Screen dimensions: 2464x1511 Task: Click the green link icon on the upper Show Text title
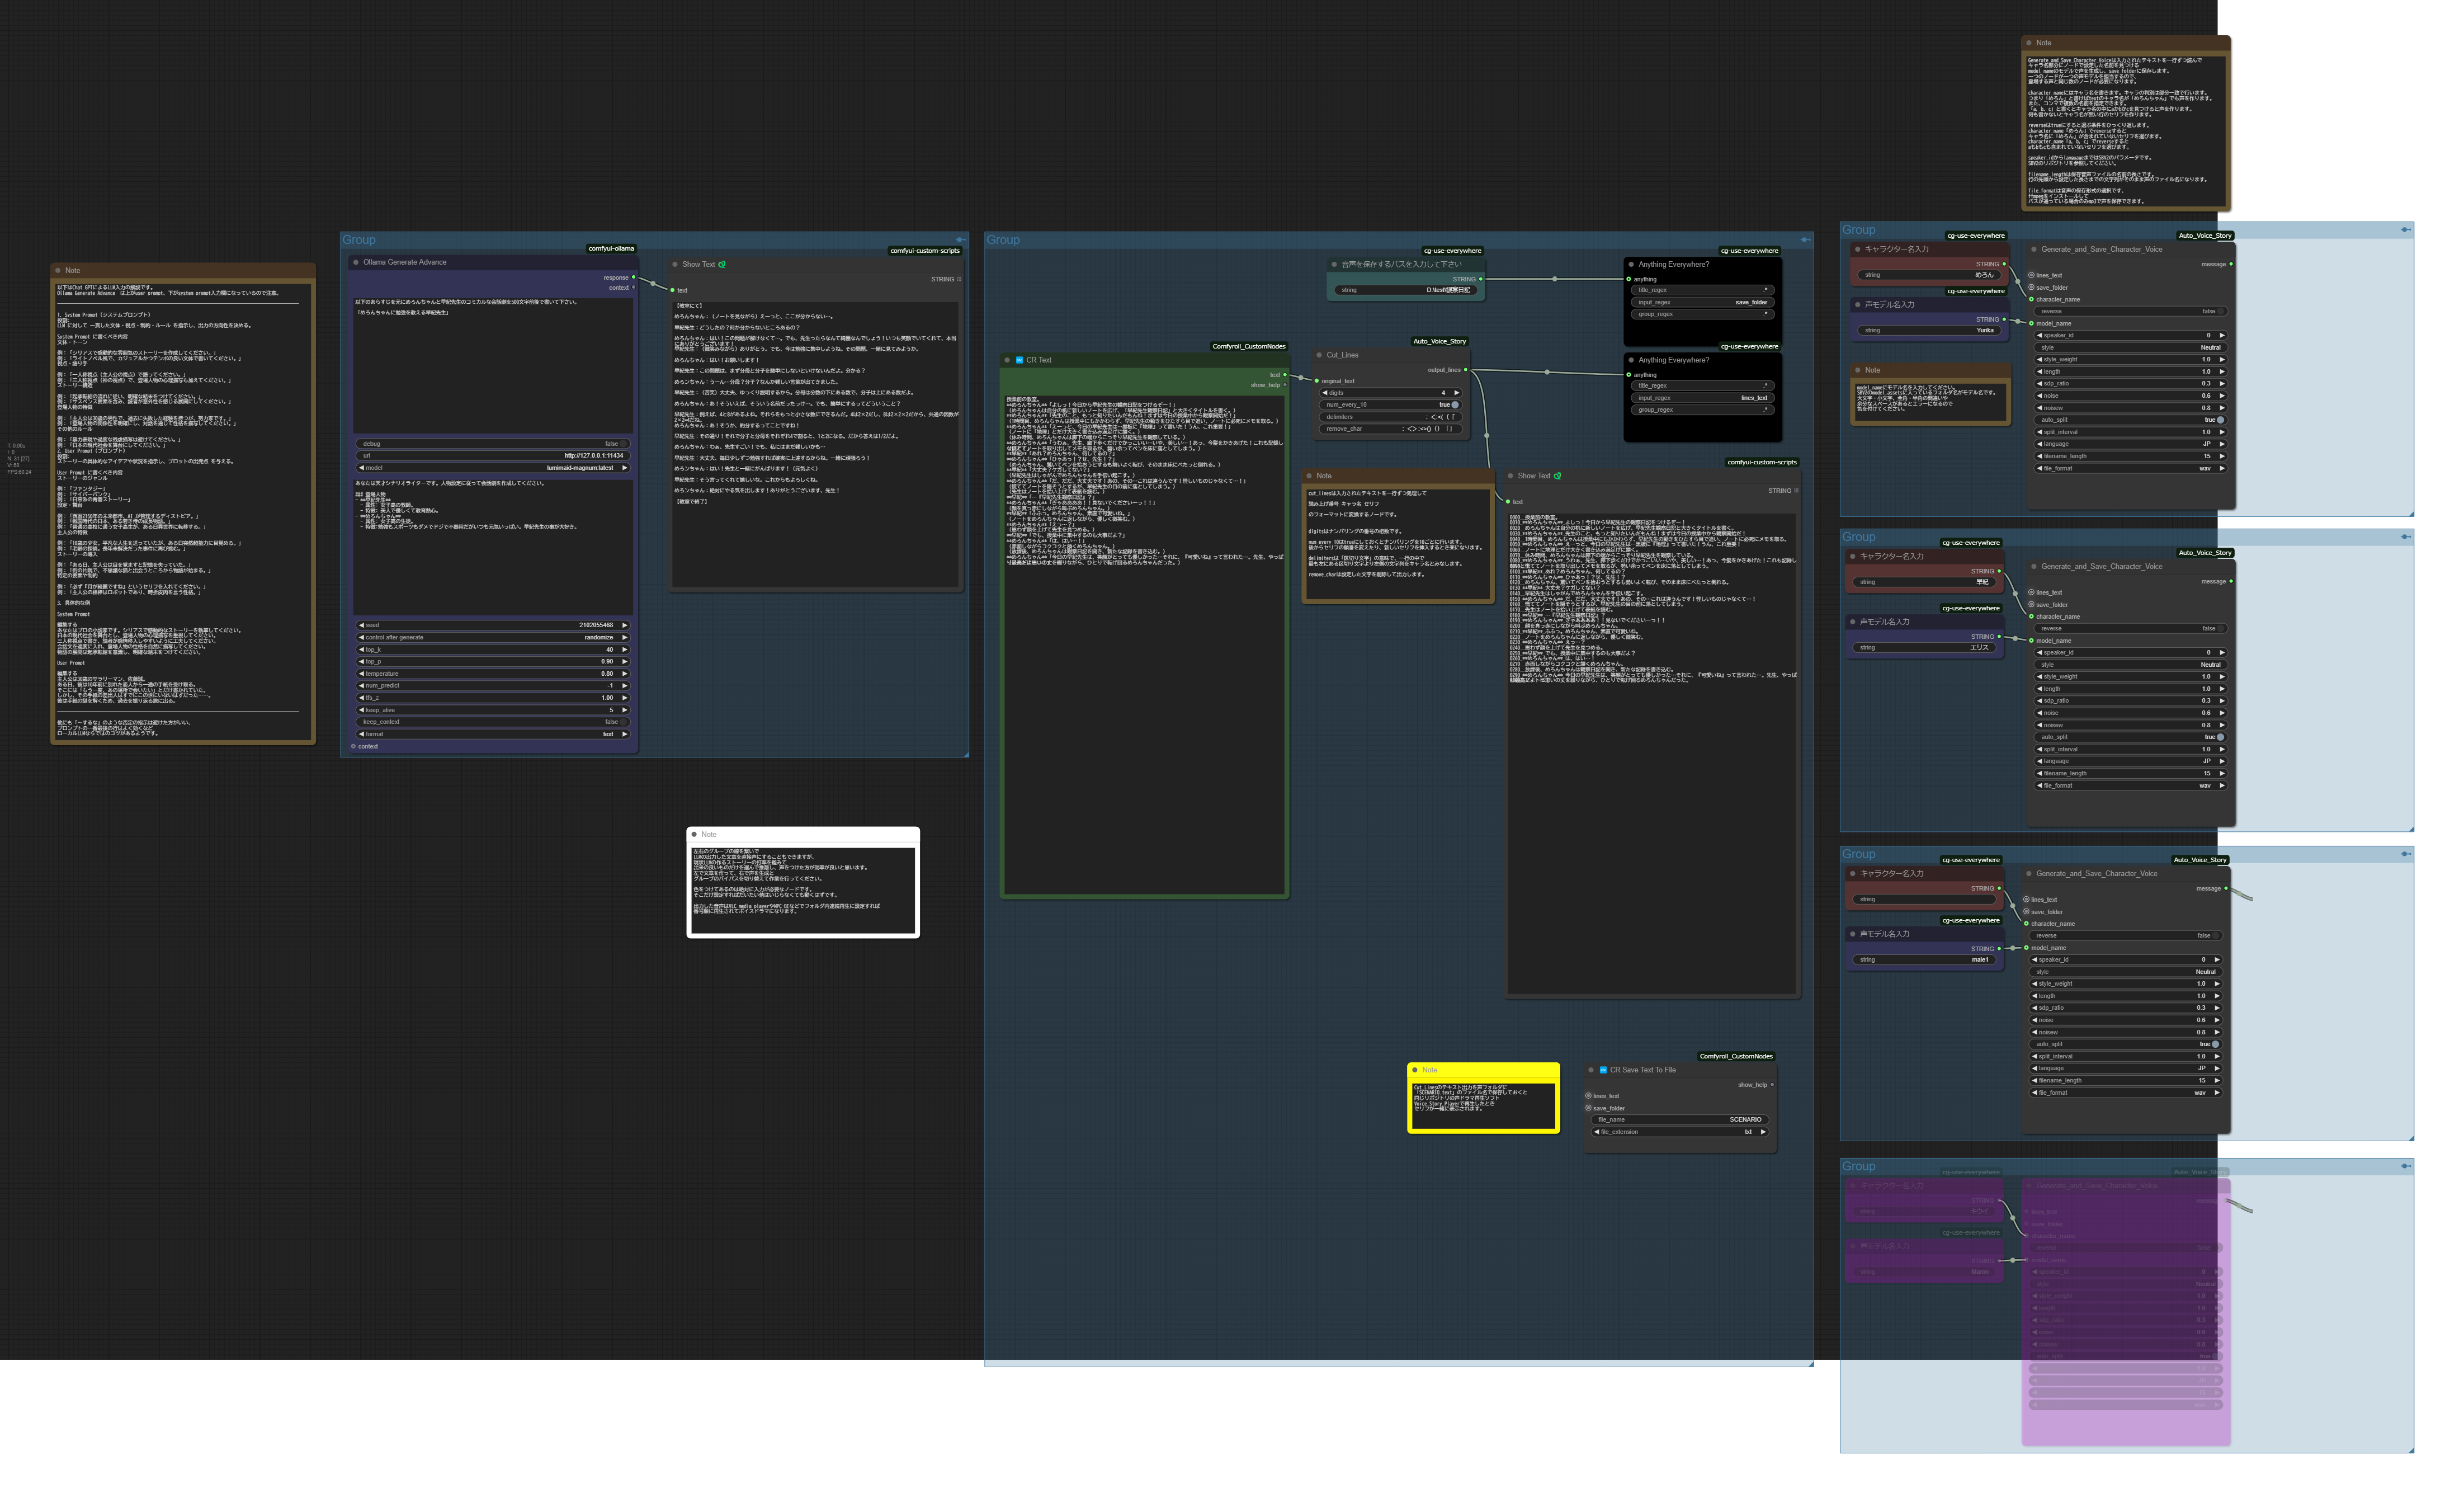(x=722, y=264)
